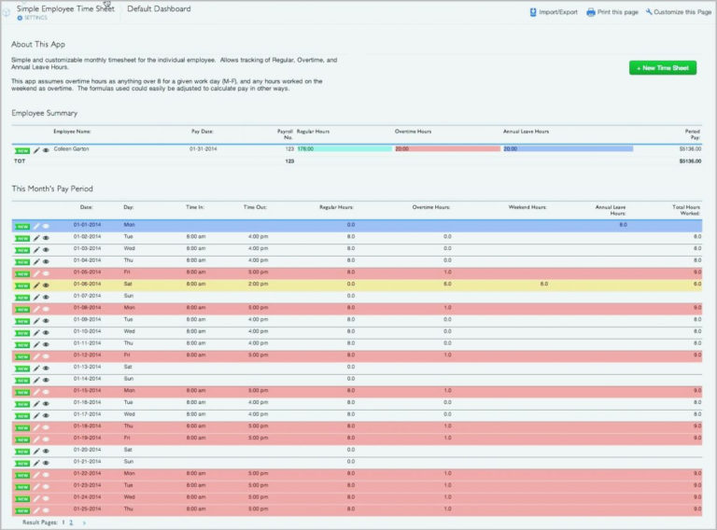Image resolution: width=717 pixels, height=530 pixels.
Task: Click the printer icon for Print this page
Action: (x=592, y=12)
